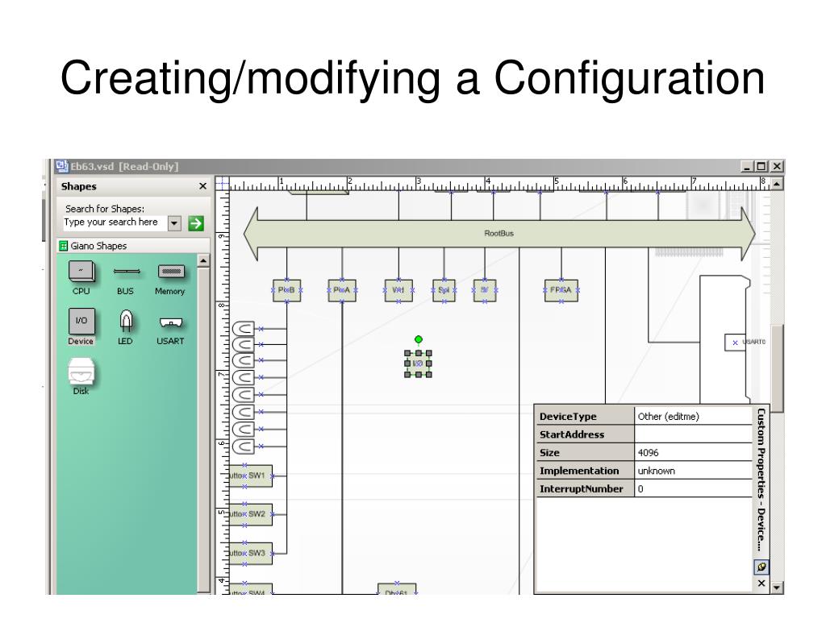This screenshot has height=619, width=826.
Task: Click the RootBus arrow shape
Action: tap(499, 233)
